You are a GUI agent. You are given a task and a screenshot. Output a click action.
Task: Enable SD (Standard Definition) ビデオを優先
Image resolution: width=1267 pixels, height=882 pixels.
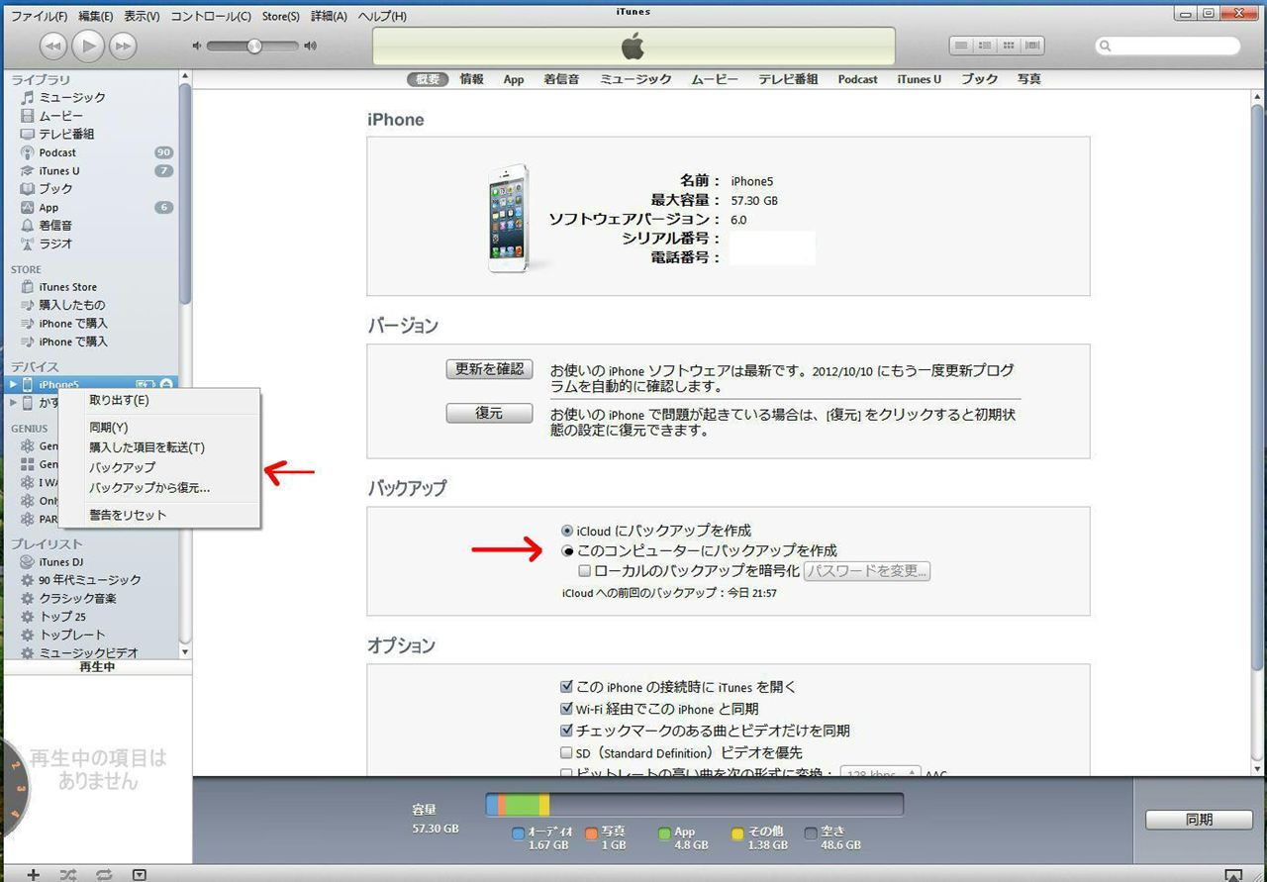tap(566, 753)
